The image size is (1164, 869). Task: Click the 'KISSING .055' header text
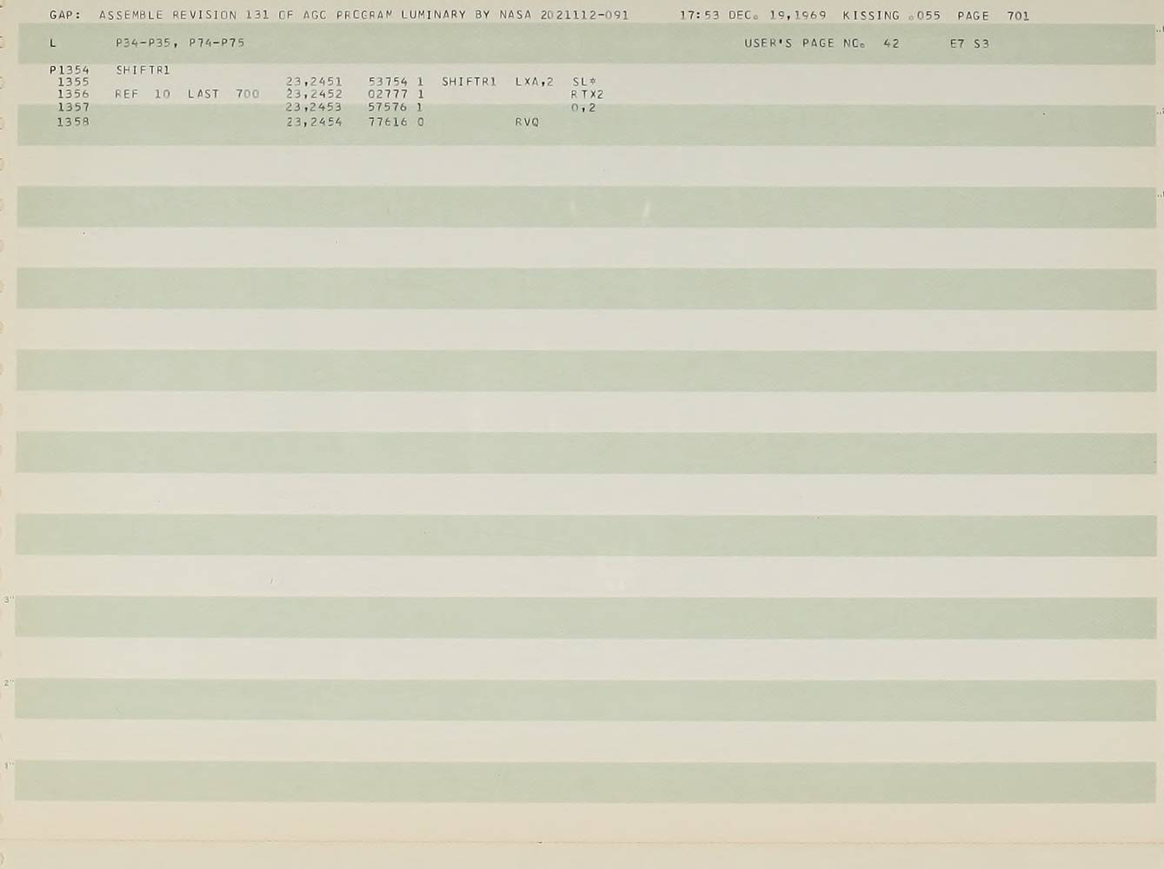892,16
